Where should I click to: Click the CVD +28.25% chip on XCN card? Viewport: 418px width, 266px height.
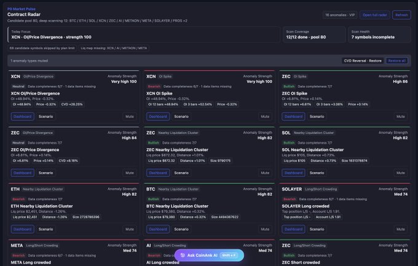pos(72,104)
